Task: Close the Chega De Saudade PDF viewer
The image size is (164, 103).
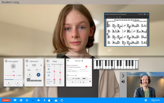Action: [x=148, y=14]
